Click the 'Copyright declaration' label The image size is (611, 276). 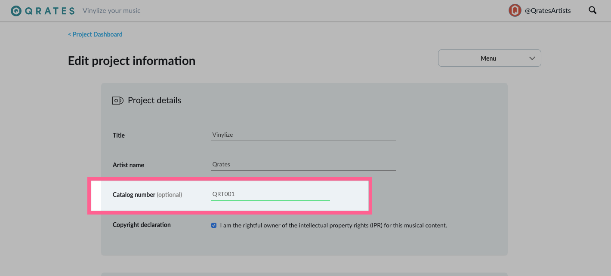(x=142, y=225)
